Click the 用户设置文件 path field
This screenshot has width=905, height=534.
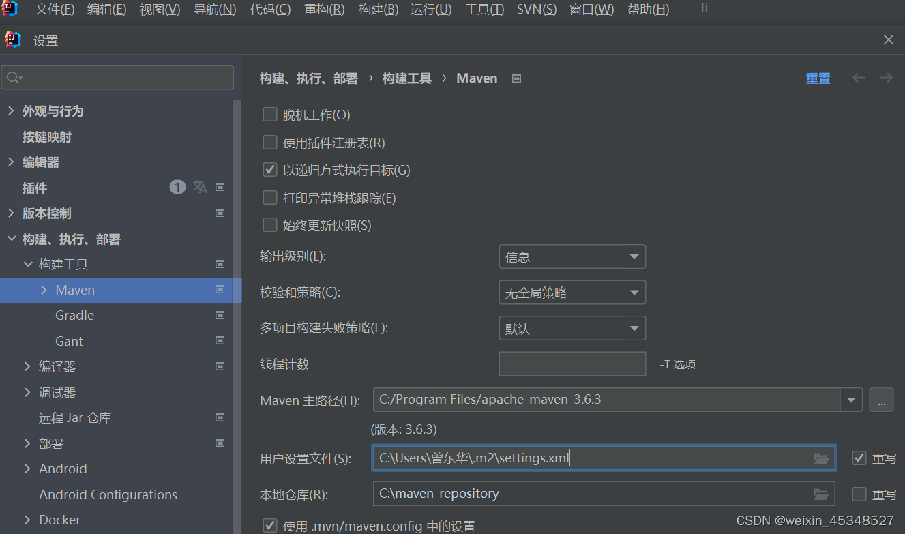click(x=604, y=458)
